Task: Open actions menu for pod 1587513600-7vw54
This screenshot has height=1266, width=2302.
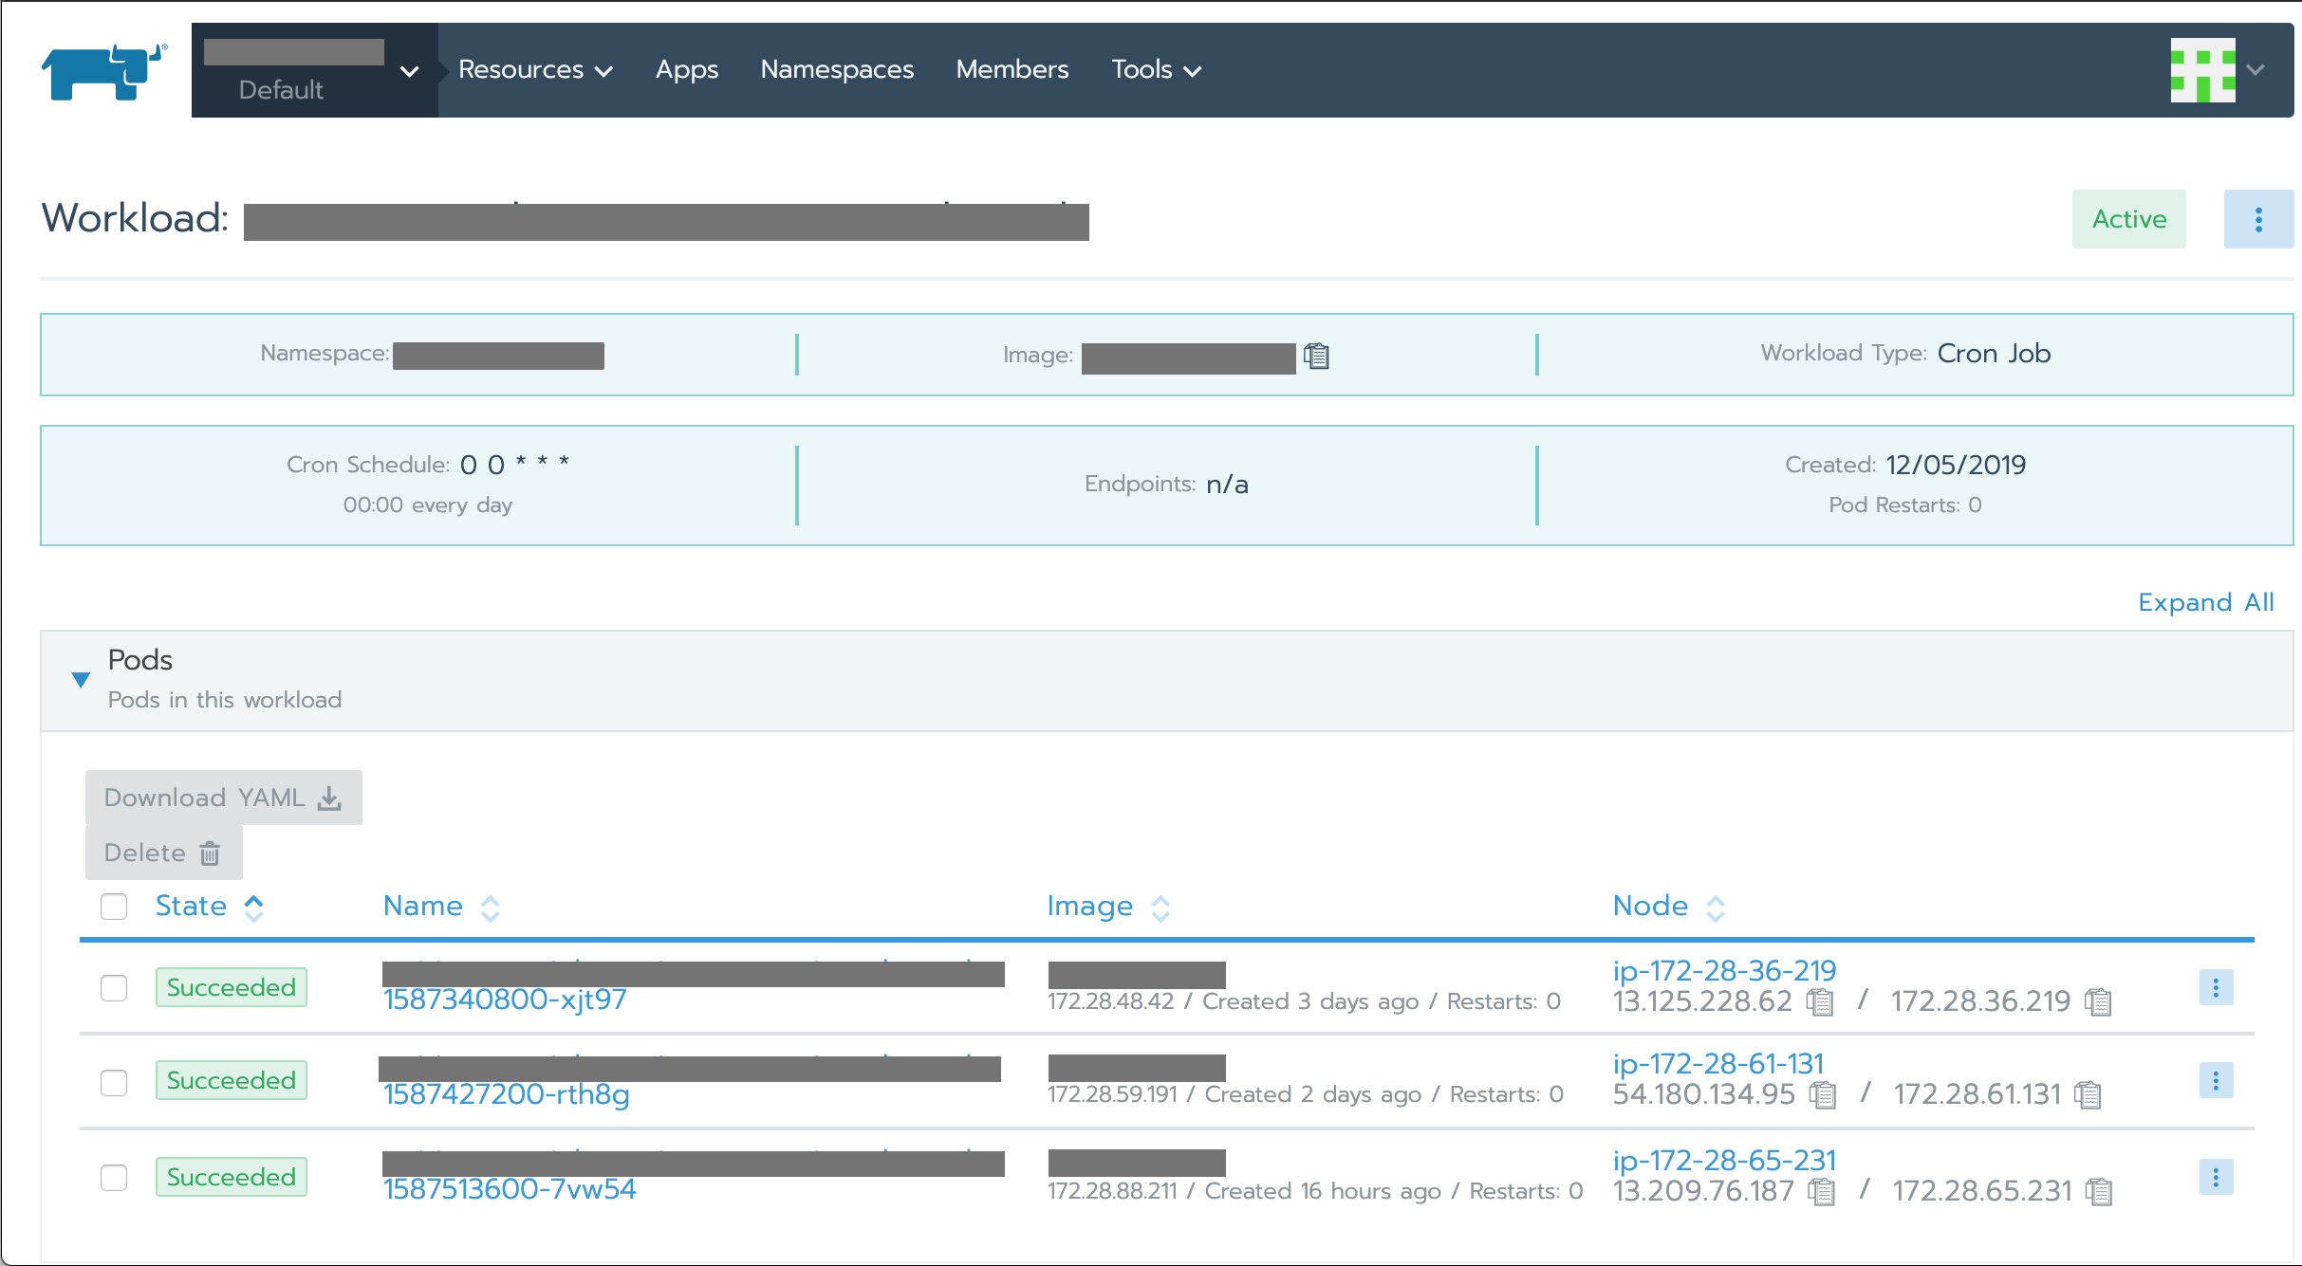Action: (2216, 1177)
